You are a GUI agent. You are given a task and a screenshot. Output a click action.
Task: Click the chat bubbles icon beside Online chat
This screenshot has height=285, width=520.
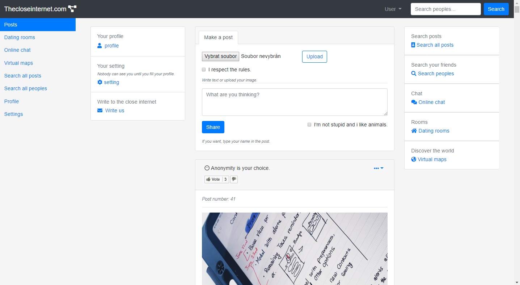coord(414,102)
